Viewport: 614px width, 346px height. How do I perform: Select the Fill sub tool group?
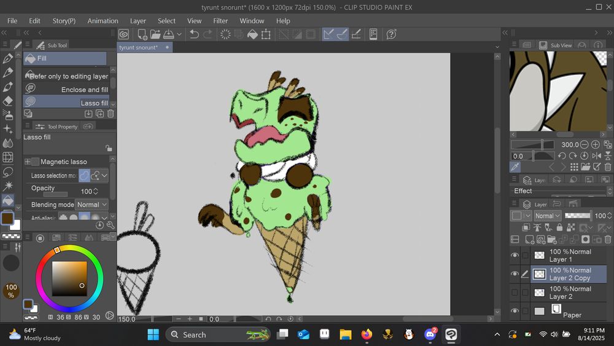pos(65,58)
